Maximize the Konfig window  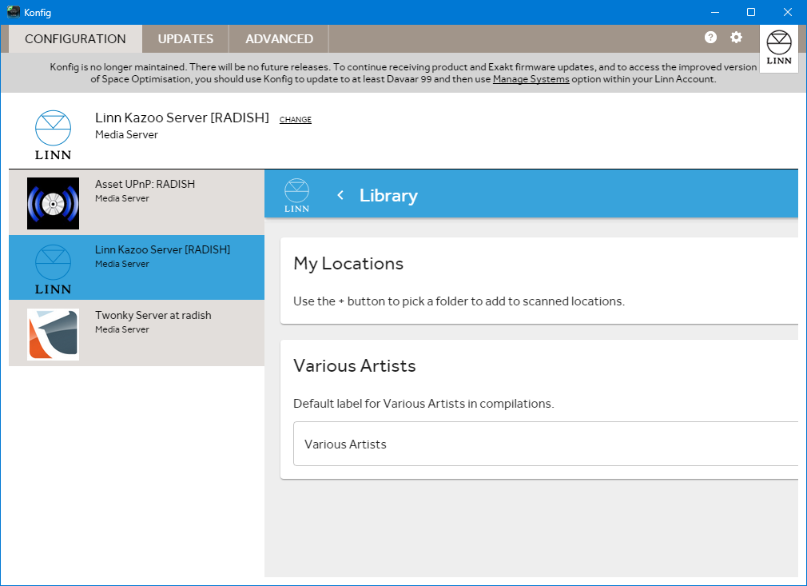pyautogui.click(x=751, y=12)
